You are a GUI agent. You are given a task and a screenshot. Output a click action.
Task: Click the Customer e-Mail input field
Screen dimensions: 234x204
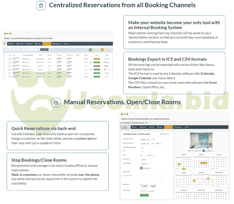151,172
